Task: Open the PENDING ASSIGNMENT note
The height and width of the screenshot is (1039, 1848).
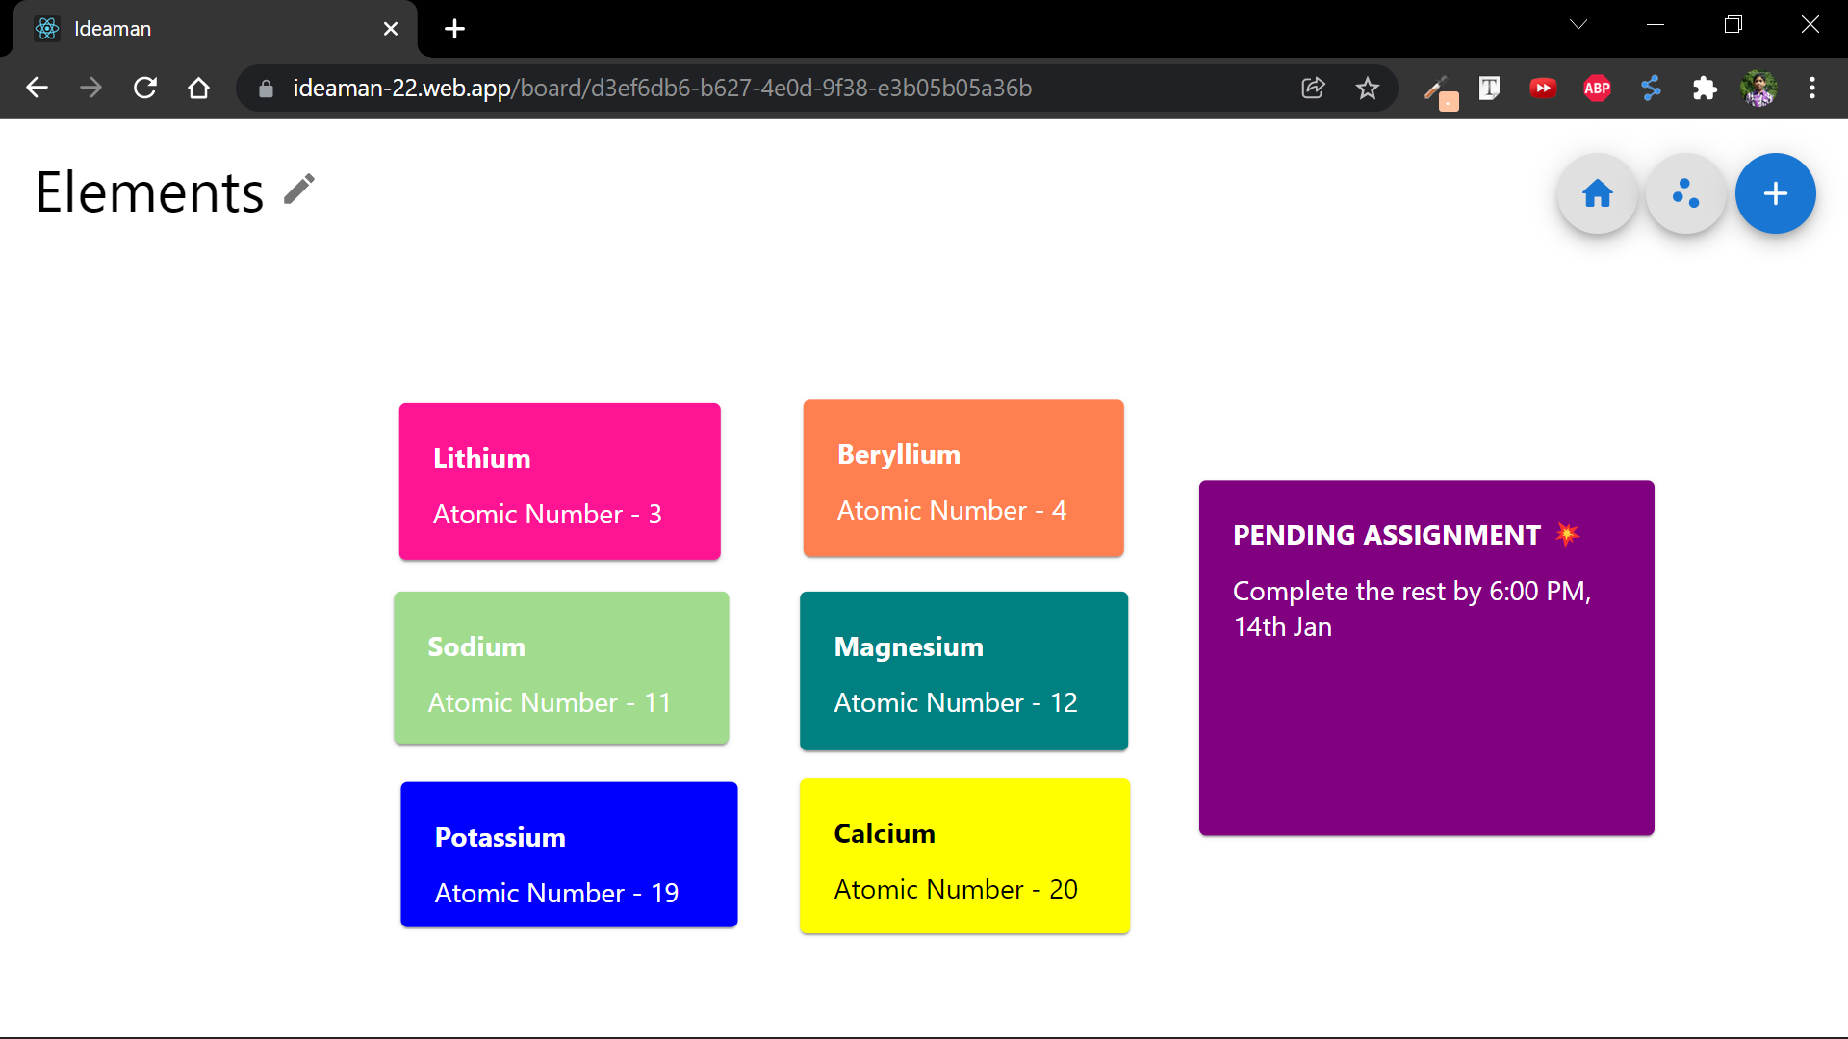Action: [x=1426, y=658]
